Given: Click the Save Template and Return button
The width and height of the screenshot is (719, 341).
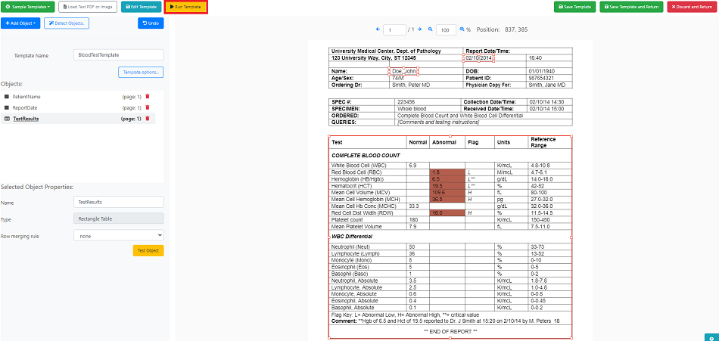Looking at the screenshot, I should [631, 7].
